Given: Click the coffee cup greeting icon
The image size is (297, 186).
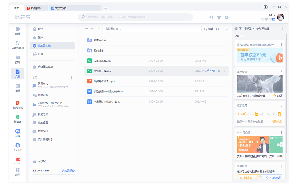Looking at the screenshot, I should [236, 29].
